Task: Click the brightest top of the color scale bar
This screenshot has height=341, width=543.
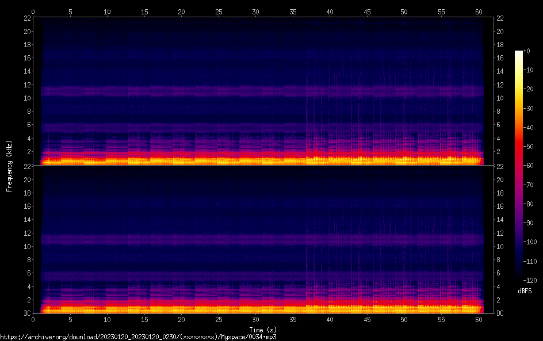Action: [x=519, y=53]
